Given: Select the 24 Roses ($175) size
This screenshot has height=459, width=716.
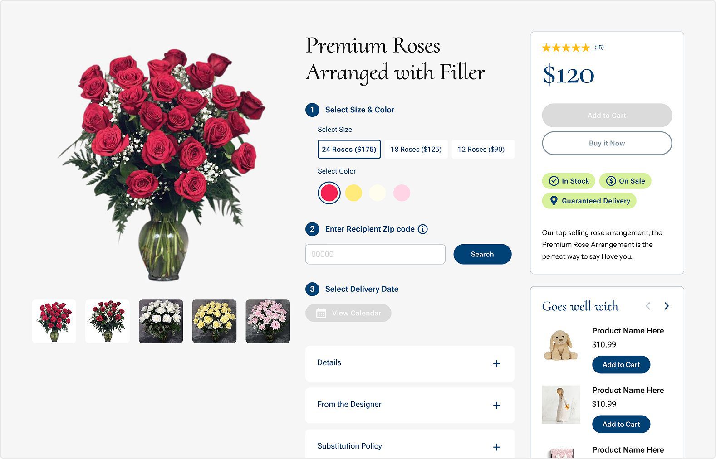Looking at the screenshot, I should point(349,150).
